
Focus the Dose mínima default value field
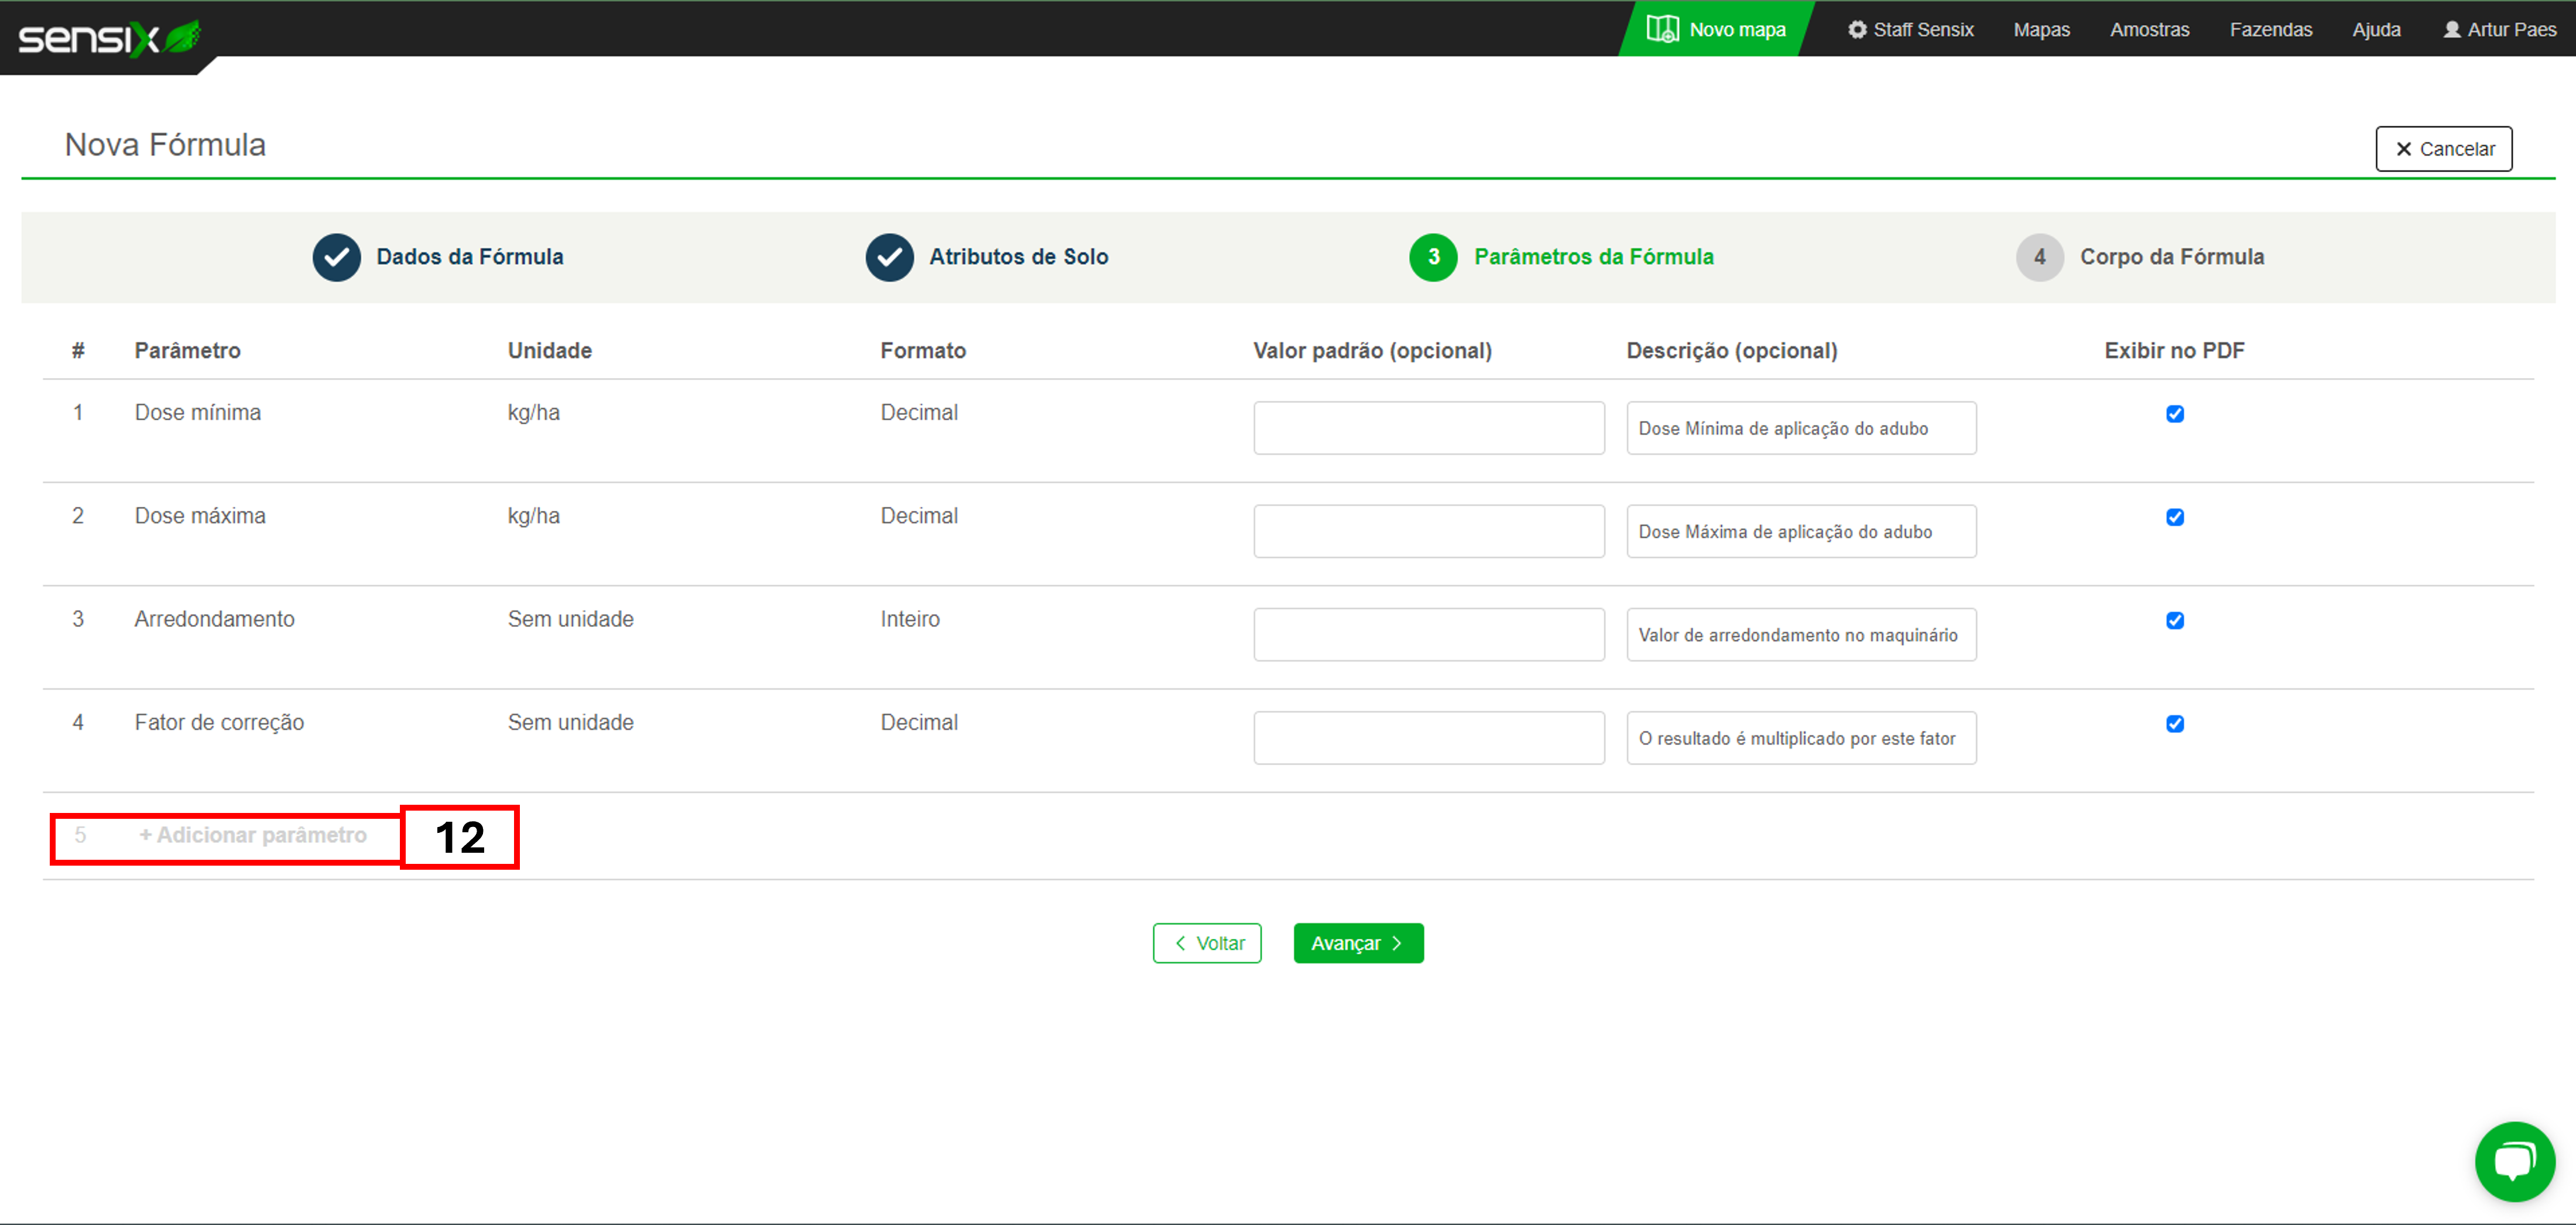click(1428, 428)
